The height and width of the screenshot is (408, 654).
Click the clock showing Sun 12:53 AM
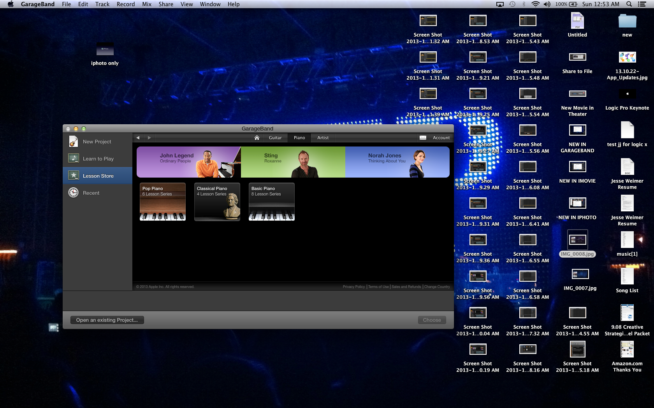pos(601,4)
